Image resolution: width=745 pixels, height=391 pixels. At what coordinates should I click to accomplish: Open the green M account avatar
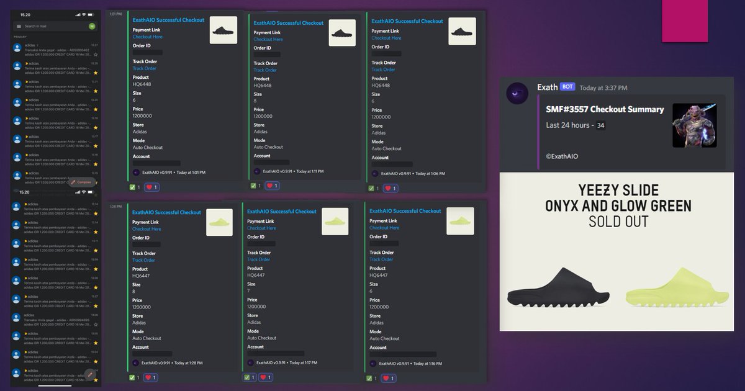92,26
